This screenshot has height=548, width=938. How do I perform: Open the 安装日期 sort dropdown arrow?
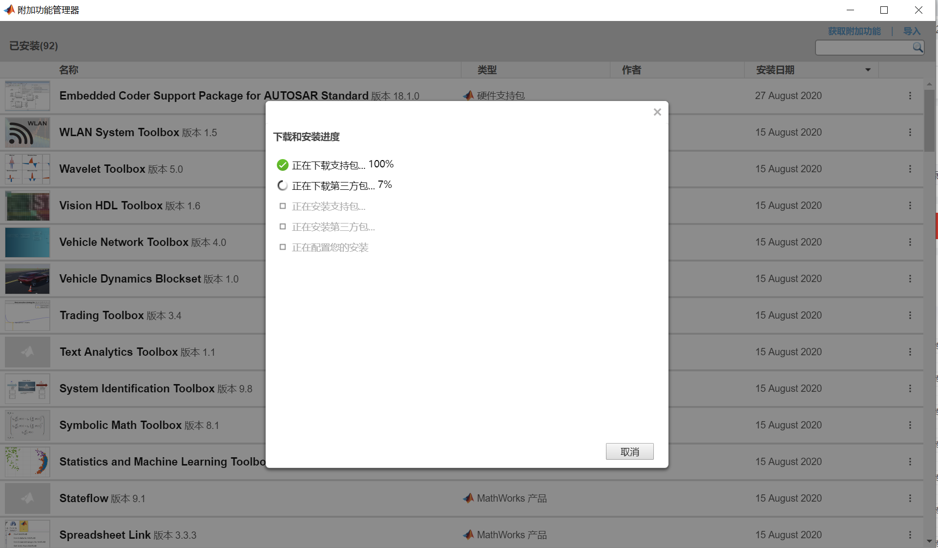click(868, 70)
